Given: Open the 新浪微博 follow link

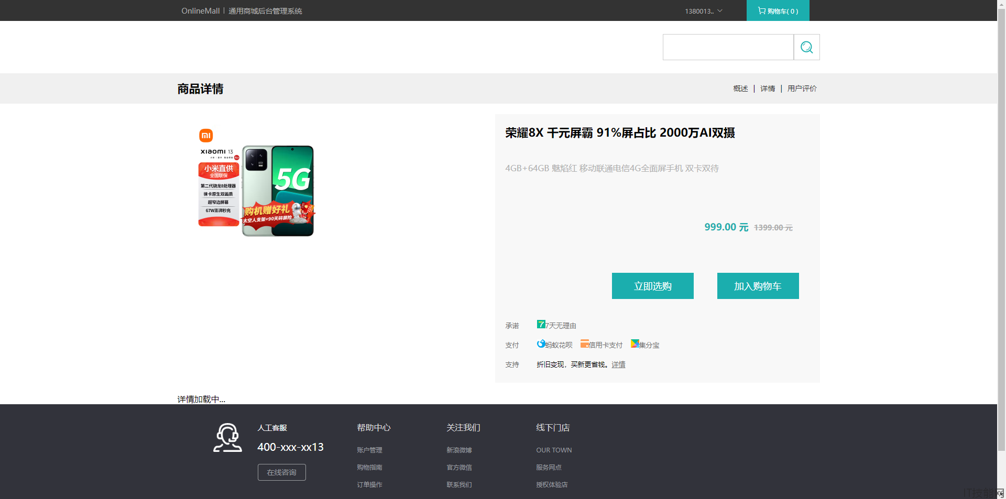Looking at the screenshot, I should [x=459, y=450].
